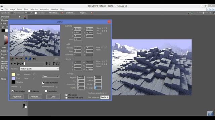This screenshot has width=215, height=120.
Task: Open the Selection menu
Action: coord(34,9)
